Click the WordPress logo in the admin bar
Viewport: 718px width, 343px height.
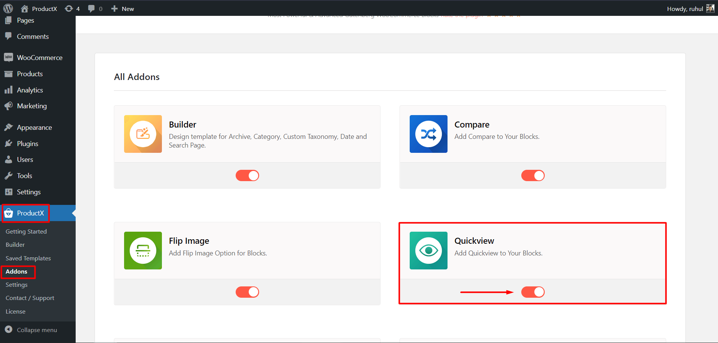pos(8,8)
